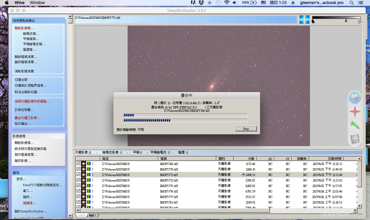Click the RGB color icon in IMGP5777.tiff row

(x=89, y=197)
